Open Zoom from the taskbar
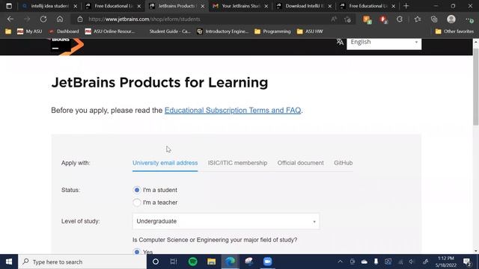This screenshot has width=479, height=269. [268, 262]
